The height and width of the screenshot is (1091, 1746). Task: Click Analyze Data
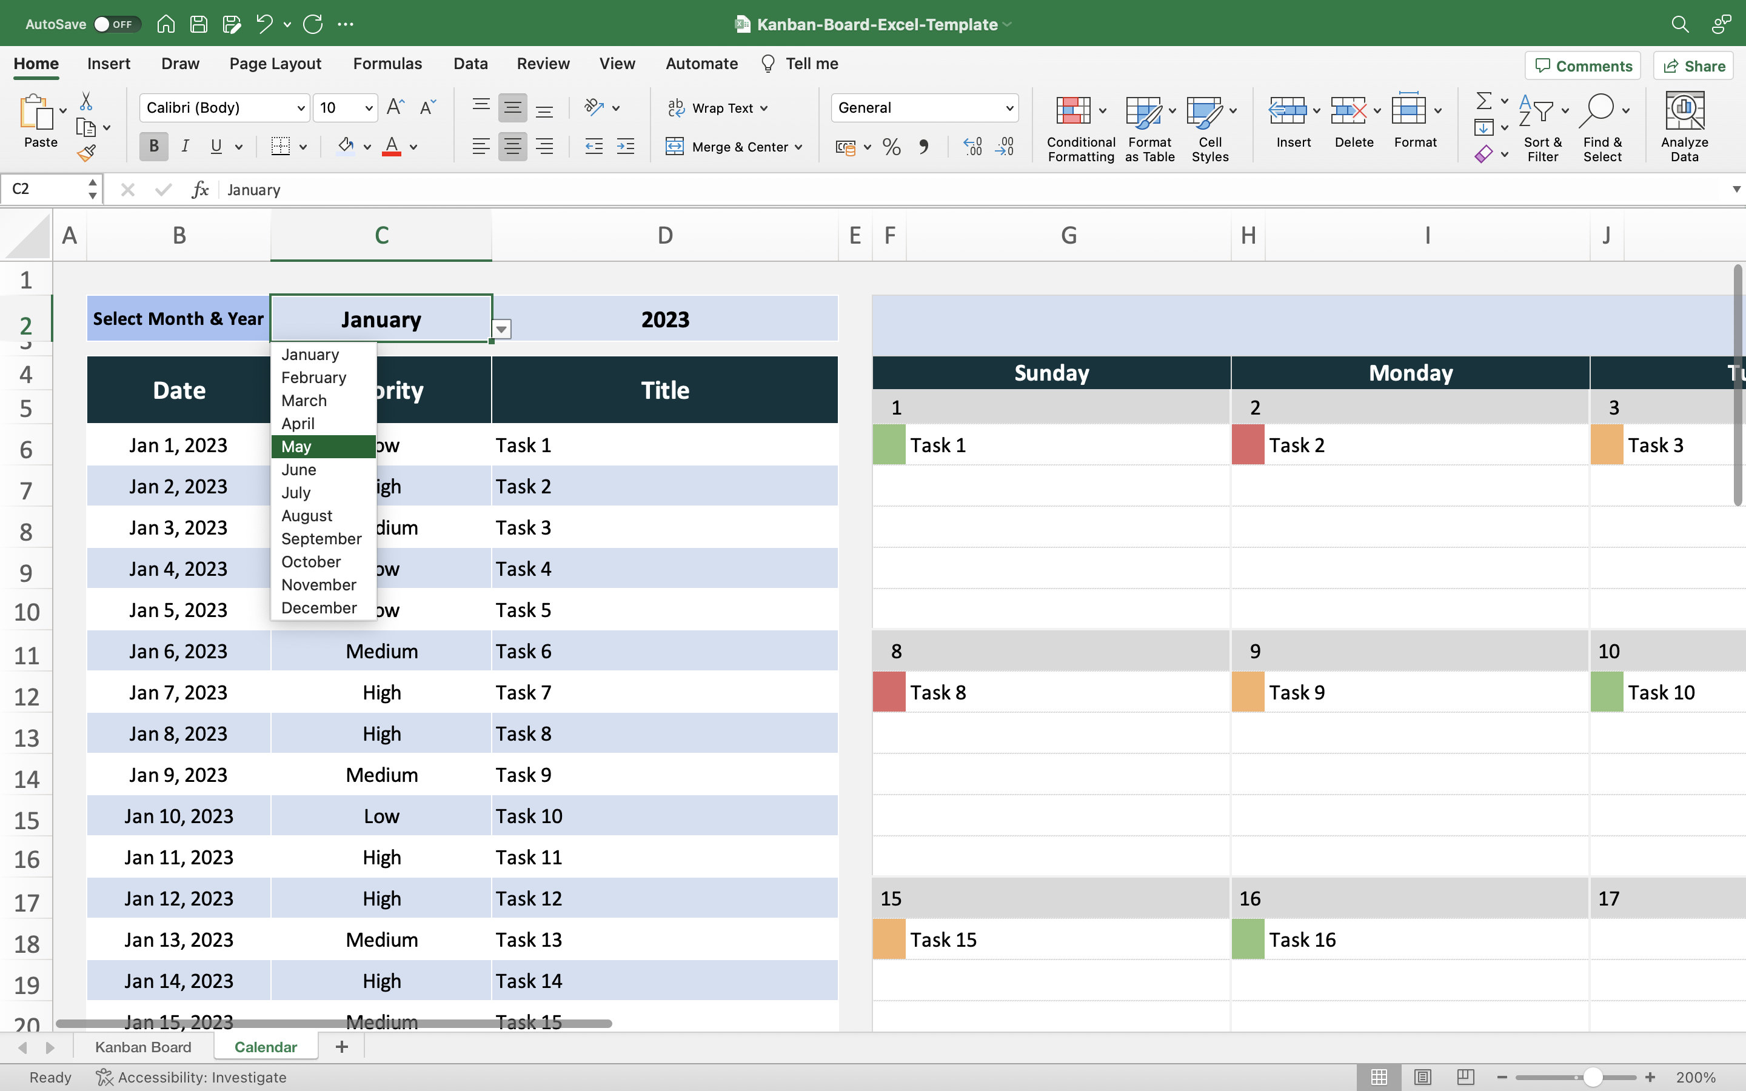tap(1684, 128)
